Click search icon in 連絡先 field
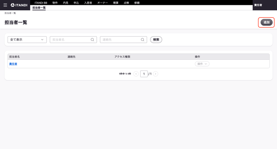This screenshot has height=149, width=277. 143,40
